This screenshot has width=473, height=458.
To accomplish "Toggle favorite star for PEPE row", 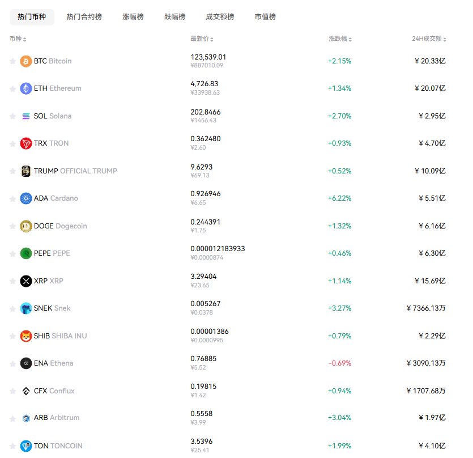I will point(12,253).
